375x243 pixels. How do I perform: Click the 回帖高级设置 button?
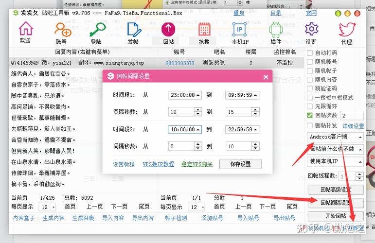[336, 190]
